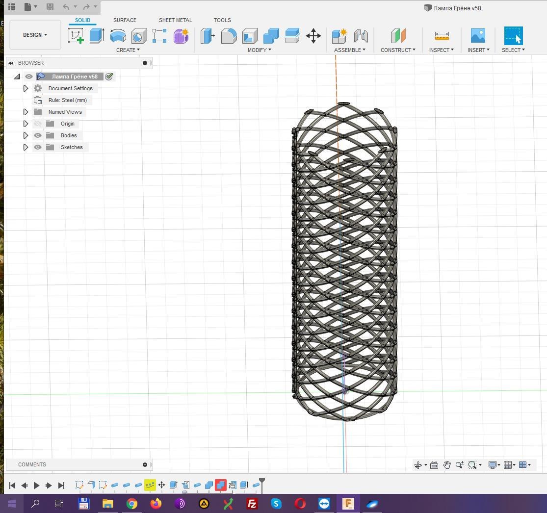Screen dimensions: 547x513
Task: Click the Create Sketch tool icon
Action: coord(76,36)
